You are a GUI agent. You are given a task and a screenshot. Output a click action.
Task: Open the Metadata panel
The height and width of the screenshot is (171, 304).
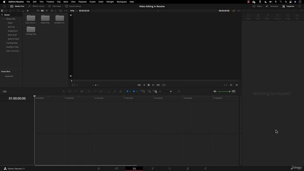point(272,6)
